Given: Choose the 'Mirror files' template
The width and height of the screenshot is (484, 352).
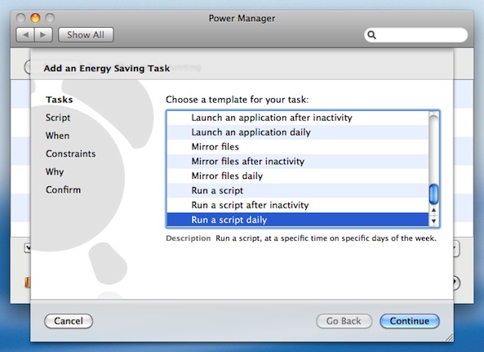Looking at the screenshot, I should tap(298, 147).
